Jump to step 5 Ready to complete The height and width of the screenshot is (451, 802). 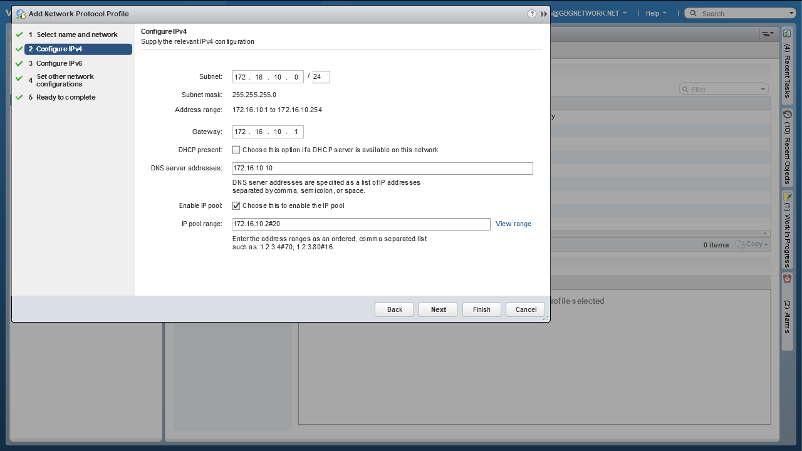[66, 97]
